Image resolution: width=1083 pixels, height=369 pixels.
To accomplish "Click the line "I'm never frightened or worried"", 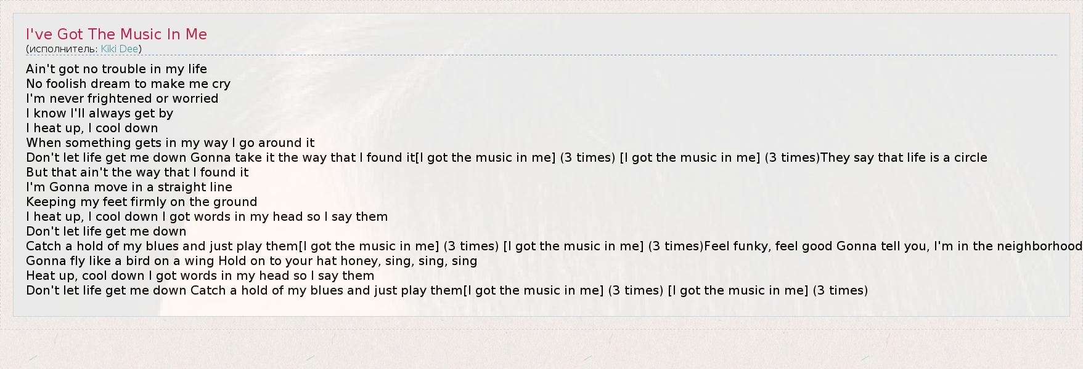I will click(122, 98).
